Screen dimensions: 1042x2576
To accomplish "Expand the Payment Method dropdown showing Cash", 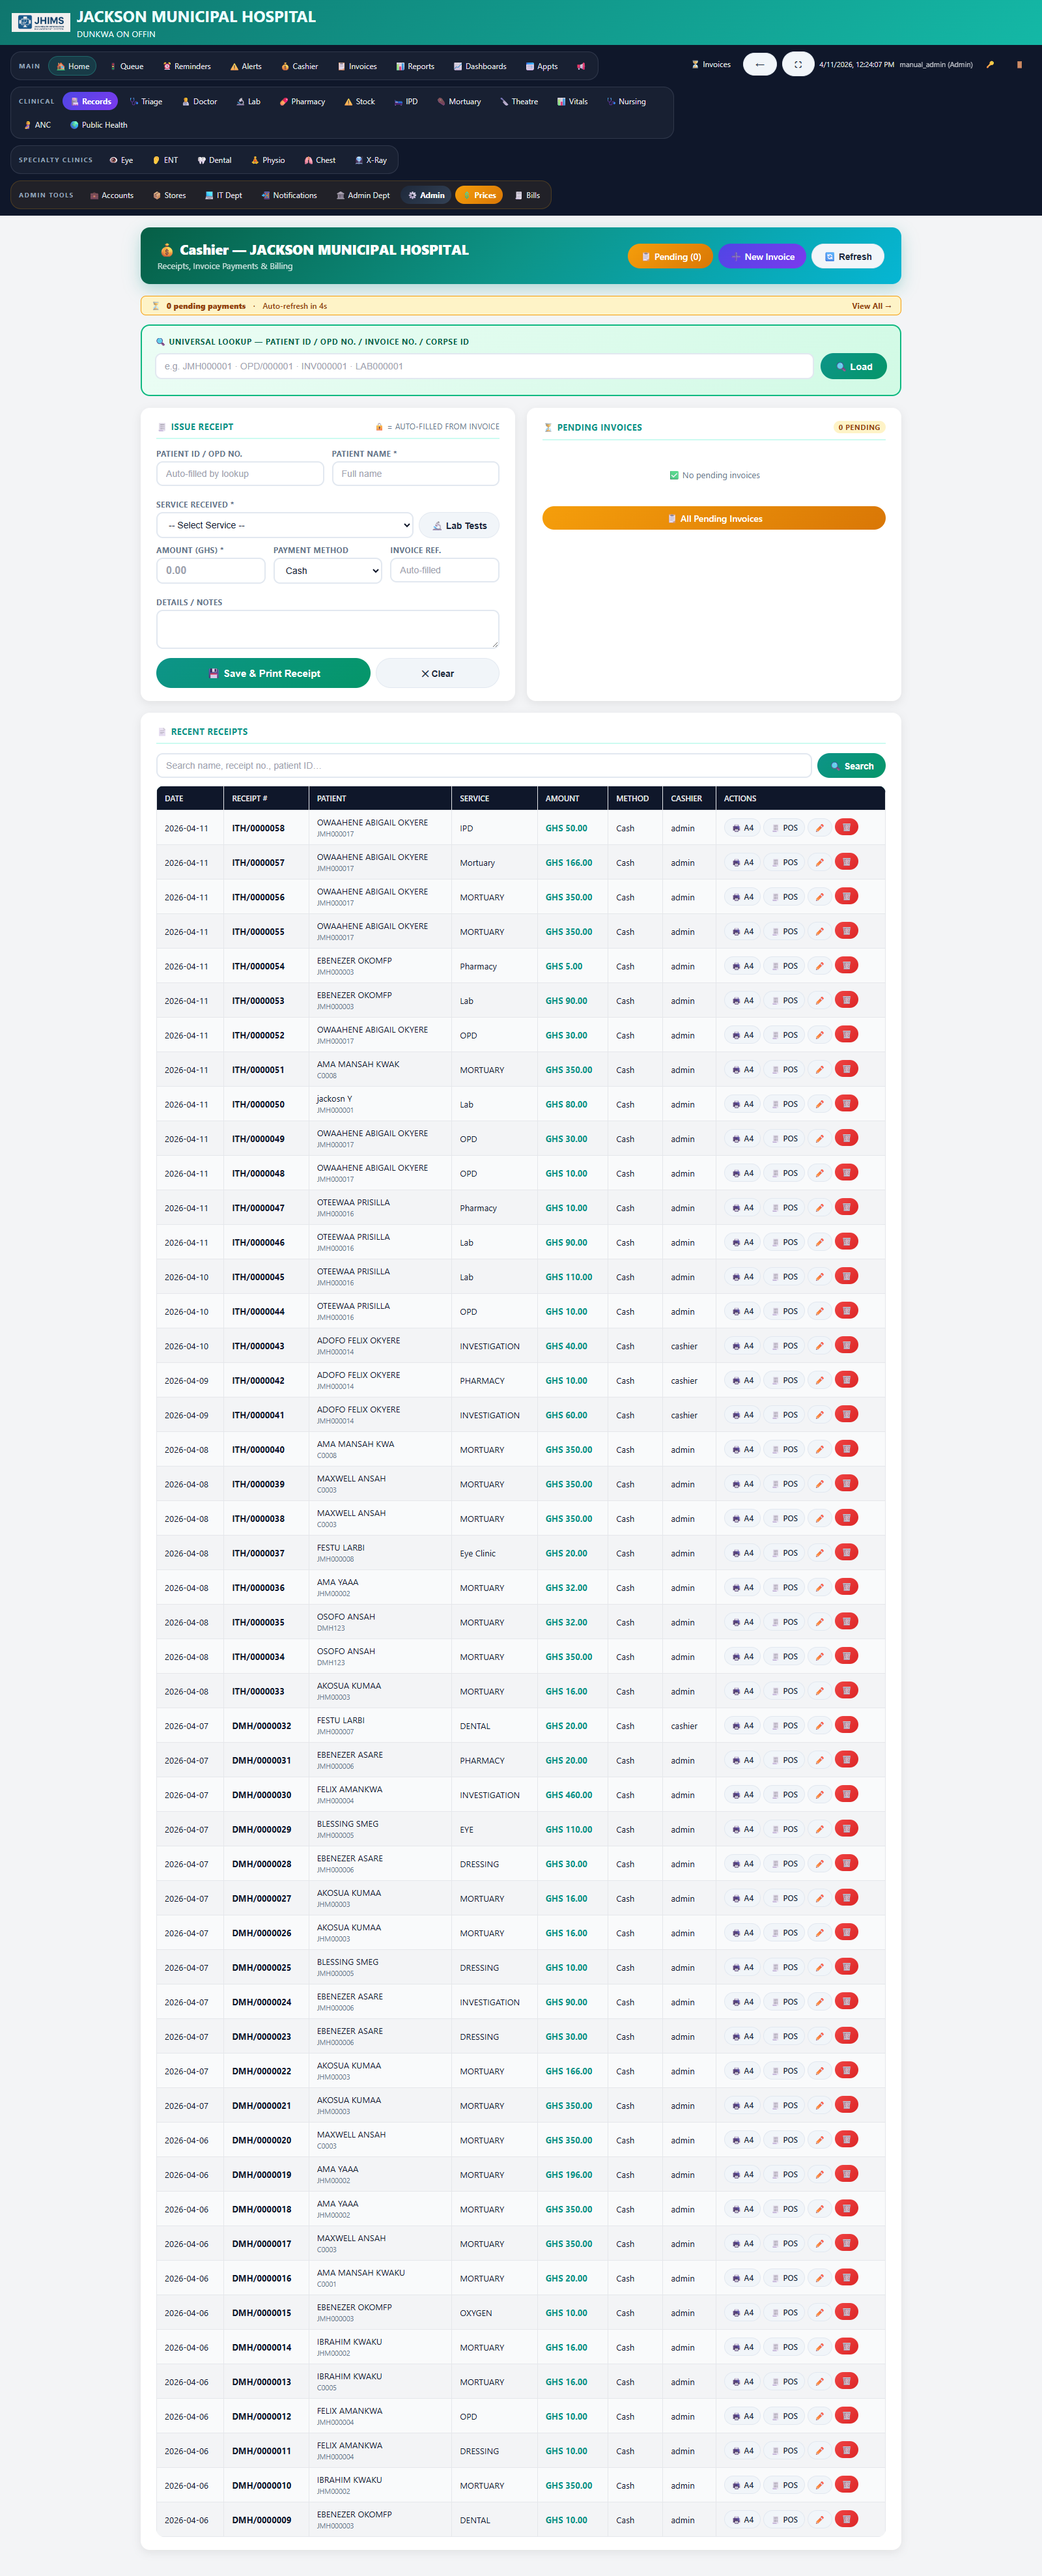I will coord(327,570).
